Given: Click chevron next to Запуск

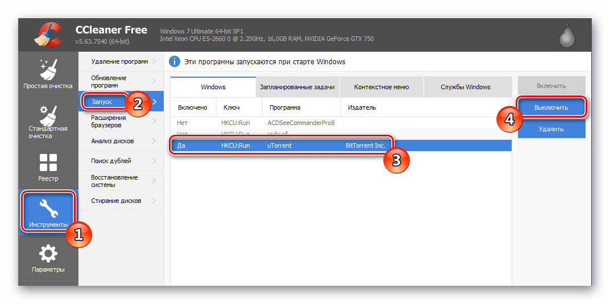Looking at the screenshot, I should coord(155,102).
